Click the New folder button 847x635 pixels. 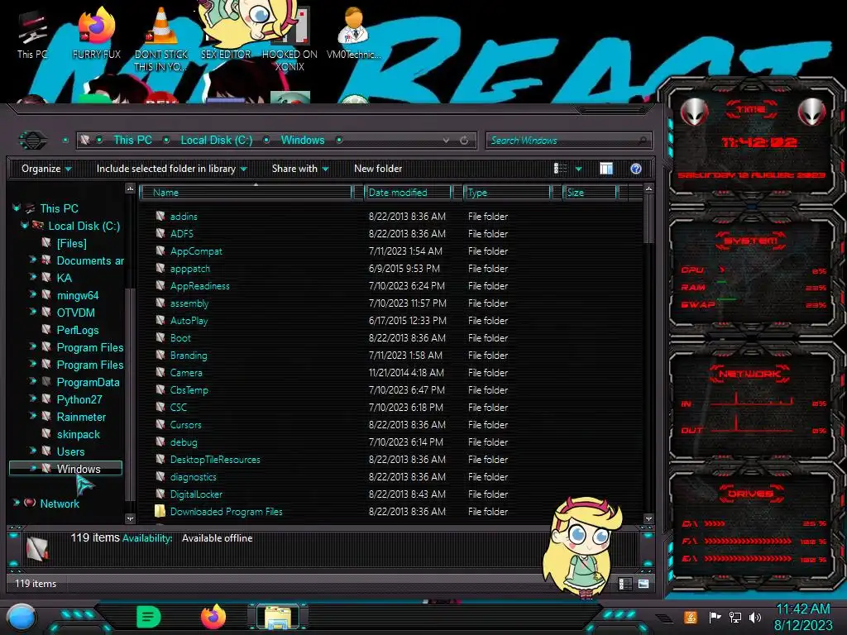(x=378, y=169)
